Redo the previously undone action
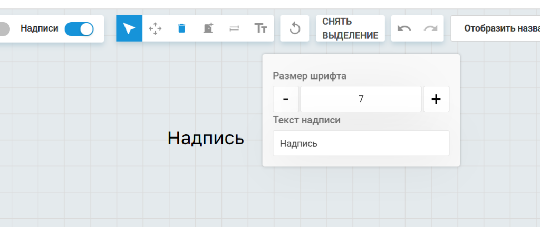Screen dimensions: 540x227 430,28
